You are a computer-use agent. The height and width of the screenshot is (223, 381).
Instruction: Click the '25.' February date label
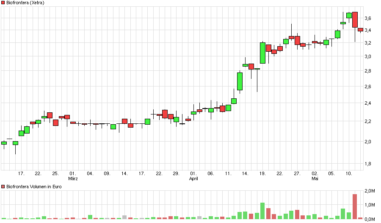55,173
